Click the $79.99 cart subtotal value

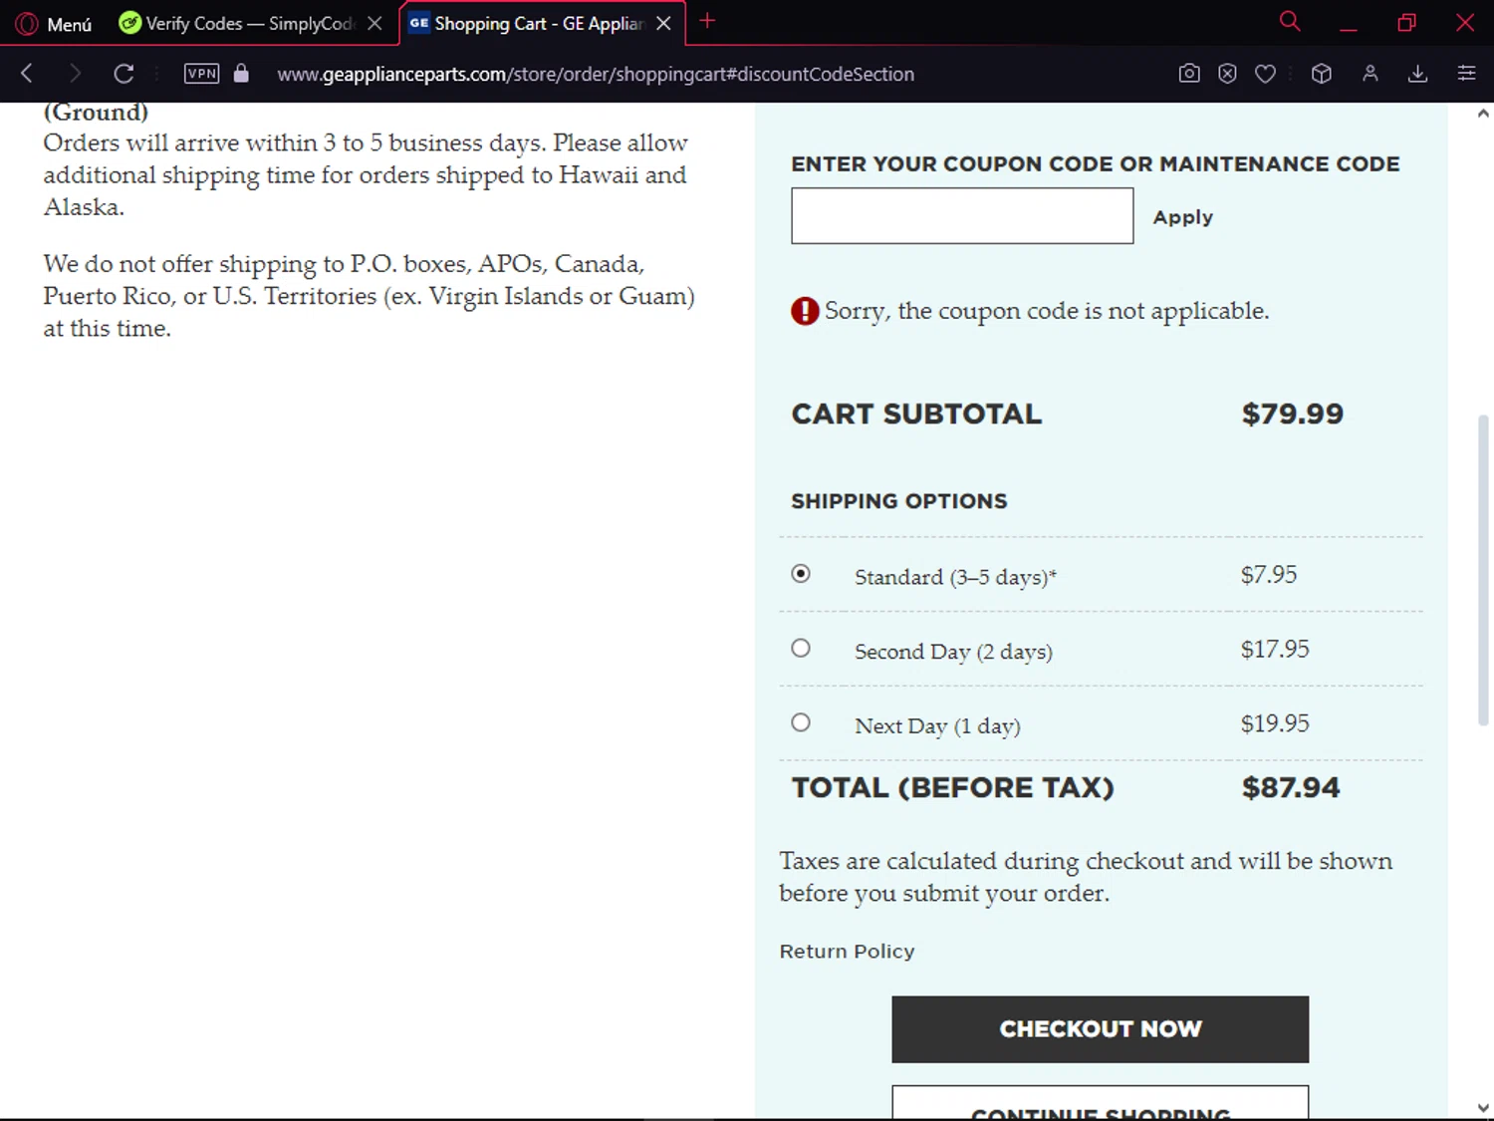[x=1293, y=414]
